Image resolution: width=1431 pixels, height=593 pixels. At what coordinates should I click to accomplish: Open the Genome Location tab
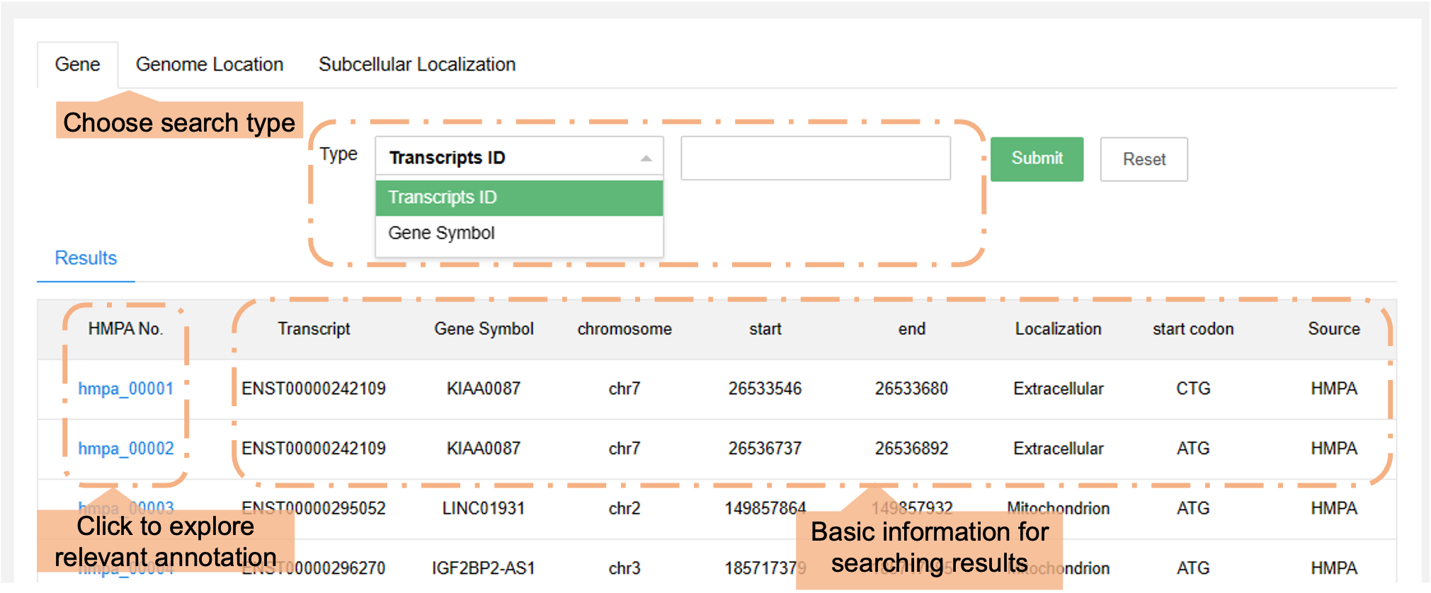click(209, 64)
